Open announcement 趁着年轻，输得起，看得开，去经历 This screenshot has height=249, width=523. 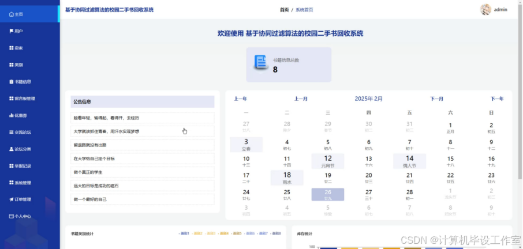(x=143, y=118)
